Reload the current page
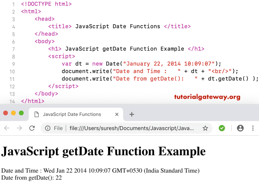The width and height of the screenshot is (259, 182). click(x=32, y=128)
